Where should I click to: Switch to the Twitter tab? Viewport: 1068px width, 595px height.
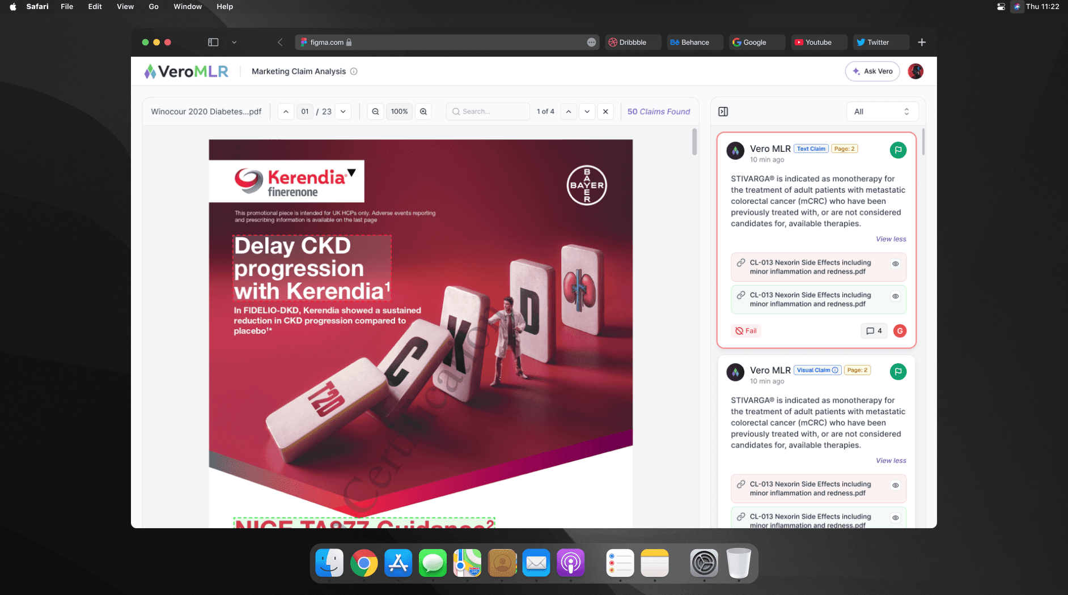coord(881,42)
